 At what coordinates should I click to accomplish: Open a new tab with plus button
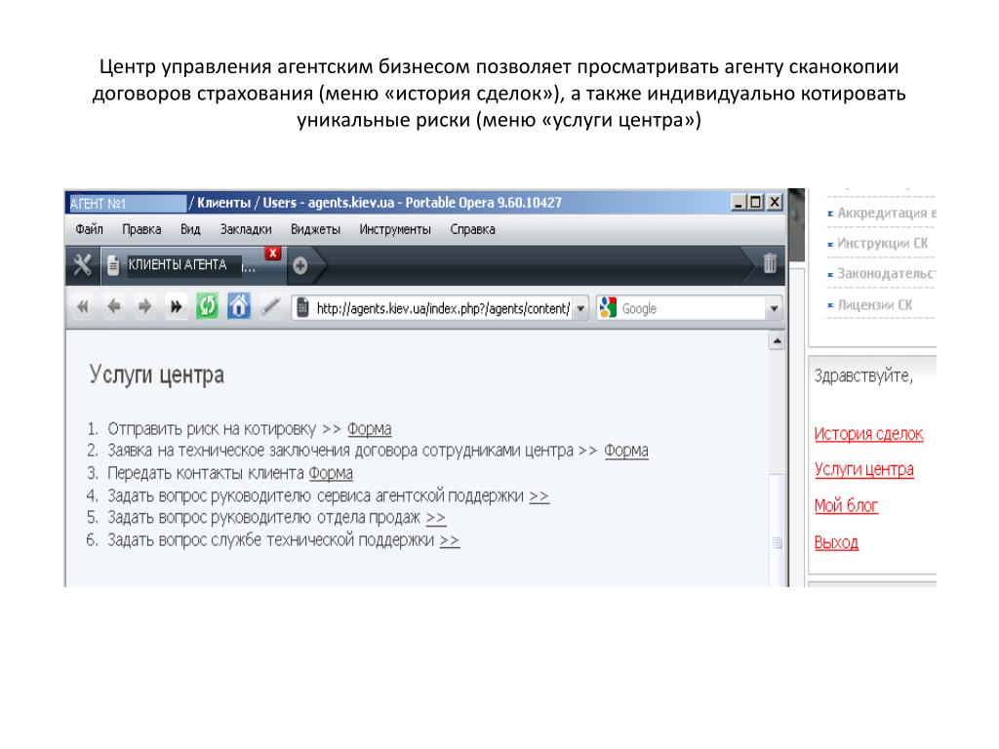(300, 265)
